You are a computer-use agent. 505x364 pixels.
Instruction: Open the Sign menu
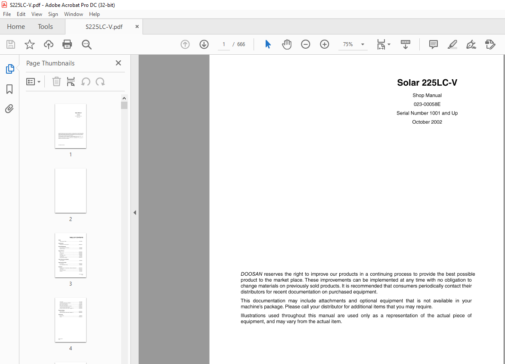click(53, 14)
